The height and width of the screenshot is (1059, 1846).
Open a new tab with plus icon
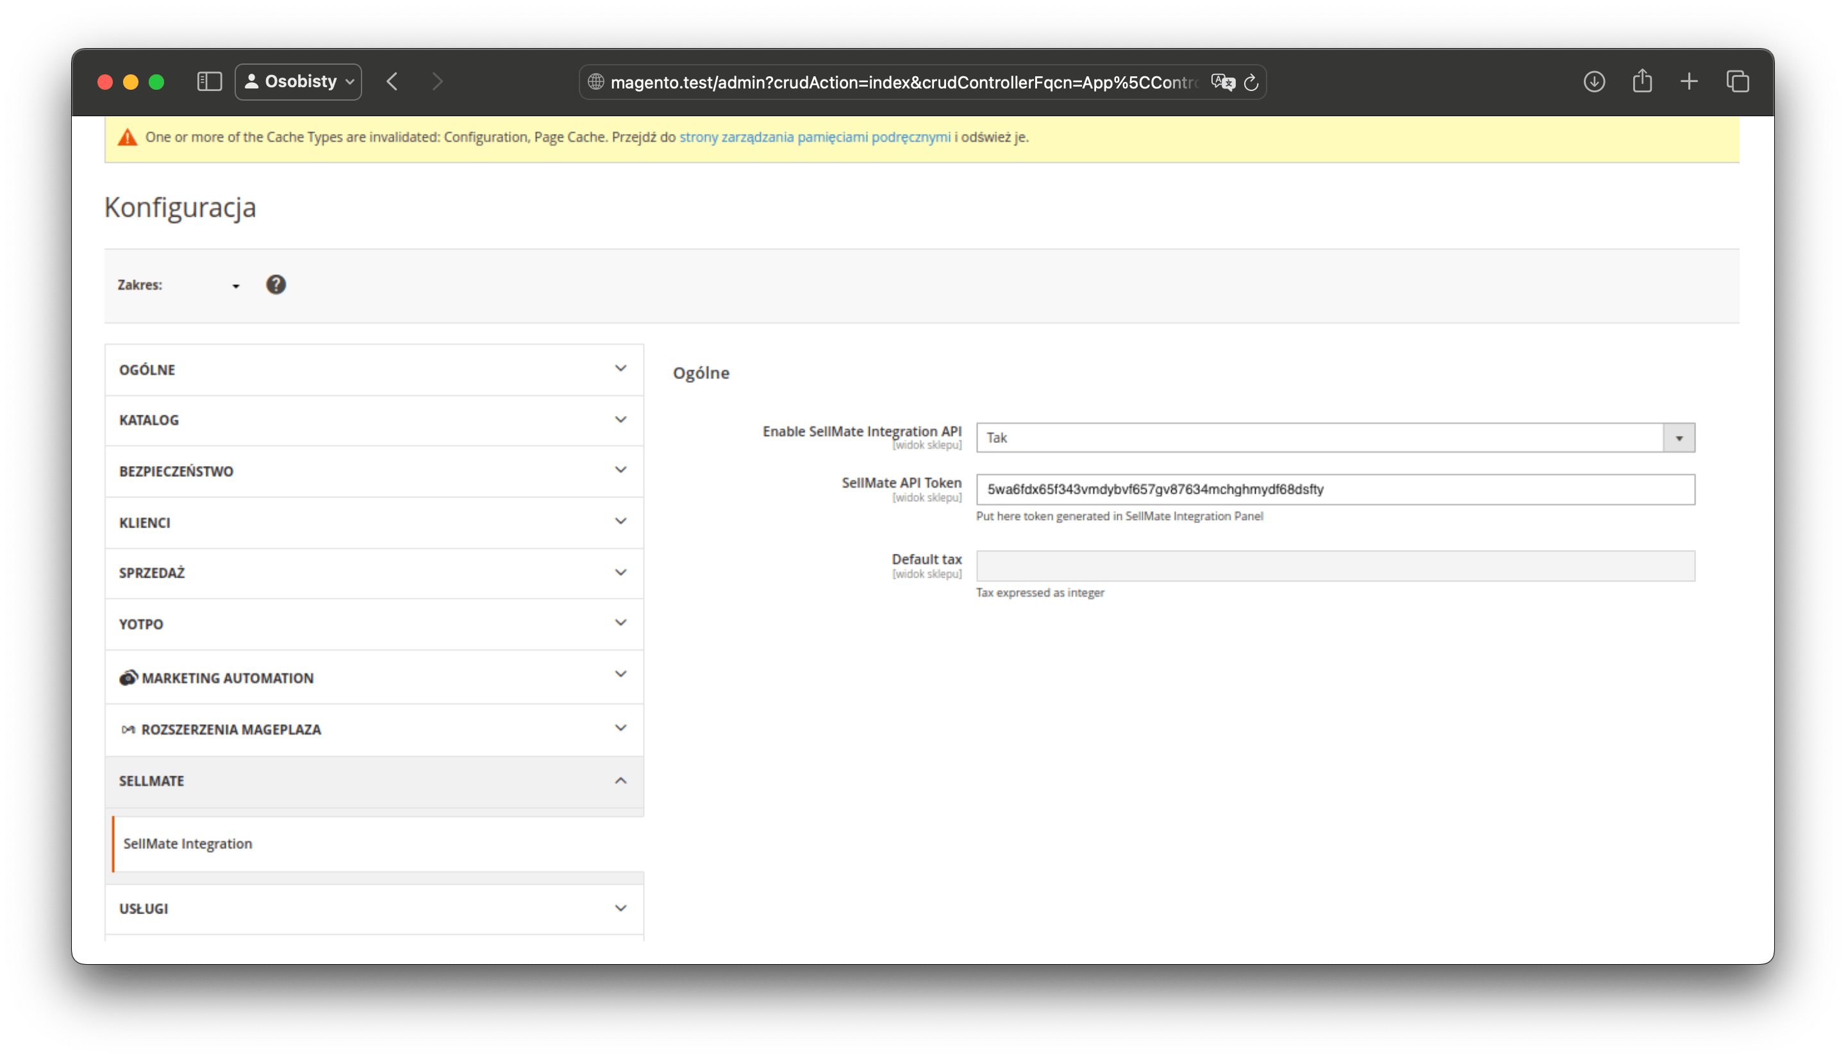pyautogui.click(x=1689, y=81)
